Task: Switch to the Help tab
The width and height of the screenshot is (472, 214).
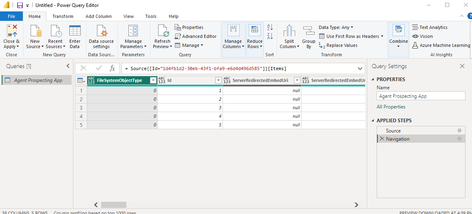Action: (x=173, y=16)
